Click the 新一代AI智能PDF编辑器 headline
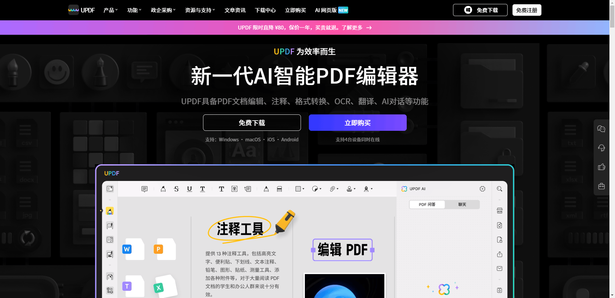615x298 pixels. pos(305,76)
